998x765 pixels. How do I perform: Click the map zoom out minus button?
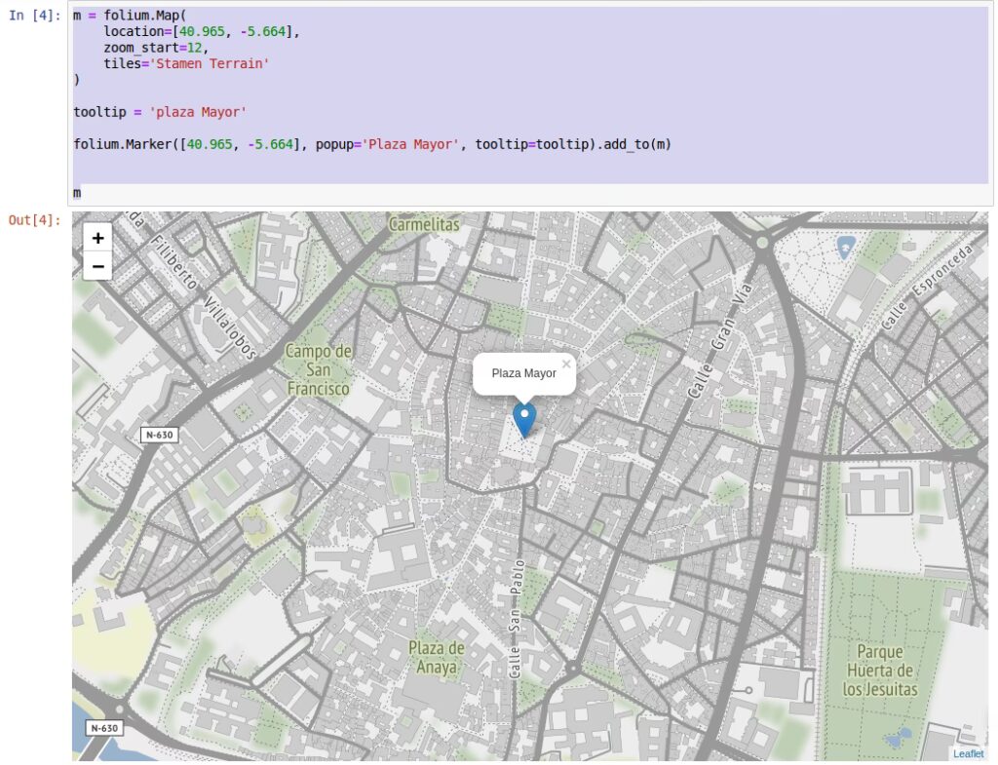tap(97, 266)
